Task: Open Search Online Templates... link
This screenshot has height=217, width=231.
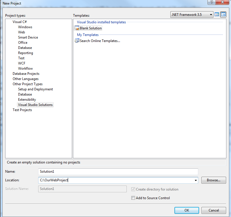Action: (100, 41)
